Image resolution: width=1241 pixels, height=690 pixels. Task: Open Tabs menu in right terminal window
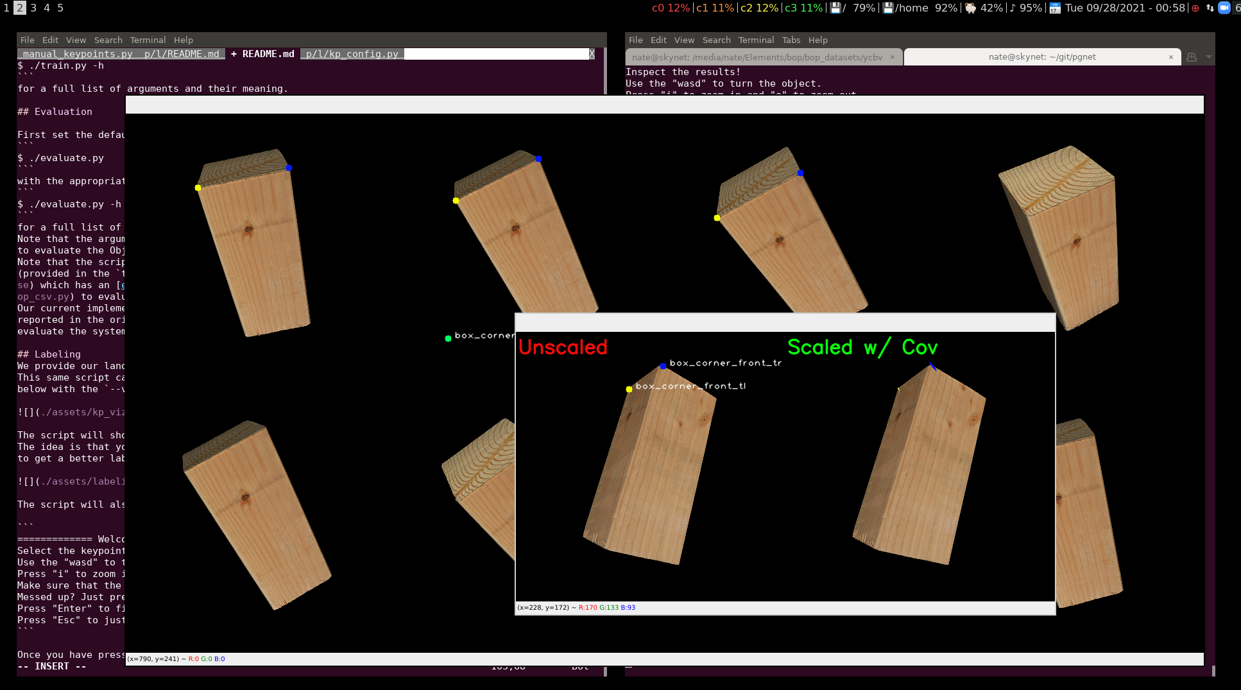pyautogui.click(x=791, y=40)
